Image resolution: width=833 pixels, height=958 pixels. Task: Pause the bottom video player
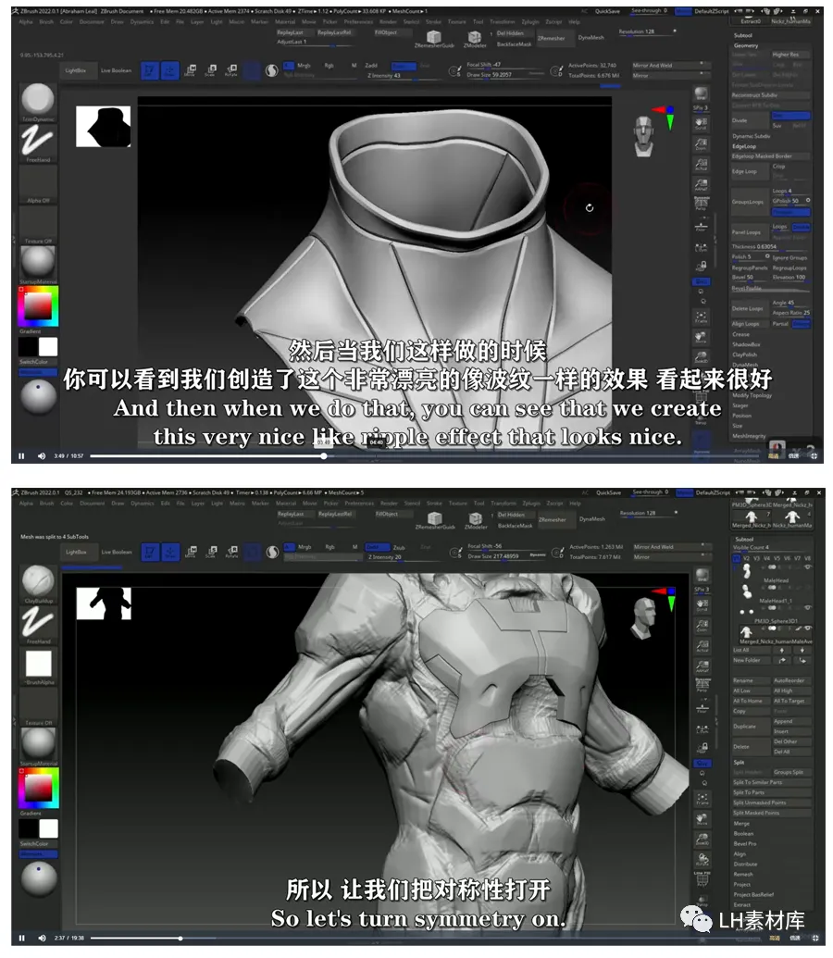21,938
